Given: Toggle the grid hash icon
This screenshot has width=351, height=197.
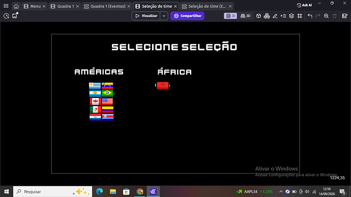Looking at the screenshot, I should pyautogui.click(x=300, y=16).
